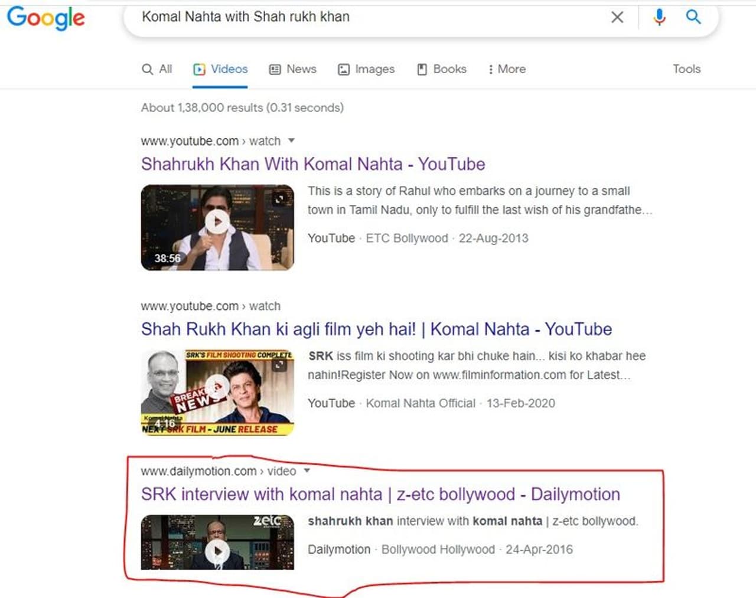Start voice search with microphone icon
Screen dimensions: 756x598
[659, 17]
